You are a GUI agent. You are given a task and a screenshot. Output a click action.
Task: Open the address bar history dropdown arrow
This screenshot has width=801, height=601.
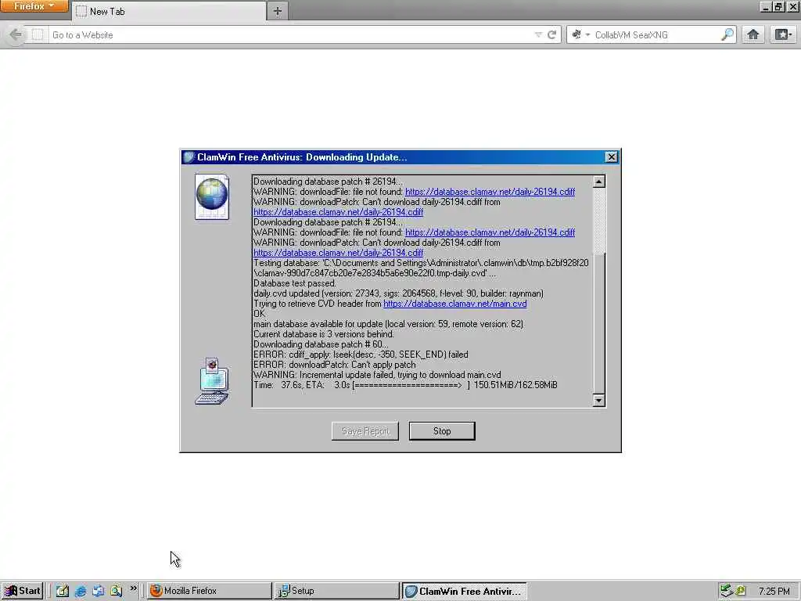(x=538, y=34)
